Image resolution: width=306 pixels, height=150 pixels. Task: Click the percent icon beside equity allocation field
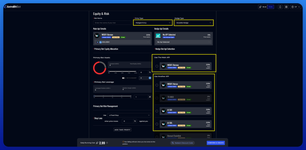point(150,72)
